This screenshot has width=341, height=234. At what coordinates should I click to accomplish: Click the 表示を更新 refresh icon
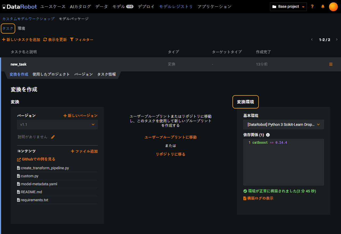tap(45, 39)
